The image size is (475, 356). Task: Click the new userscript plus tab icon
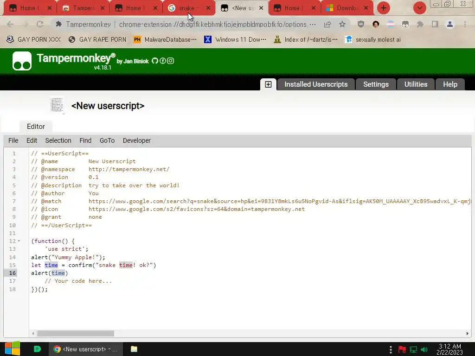click(x=268, y=84)
